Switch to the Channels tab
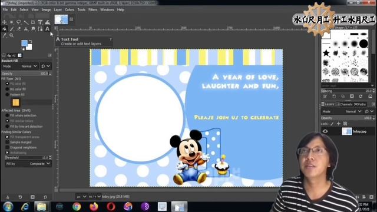 pos(344,104)
